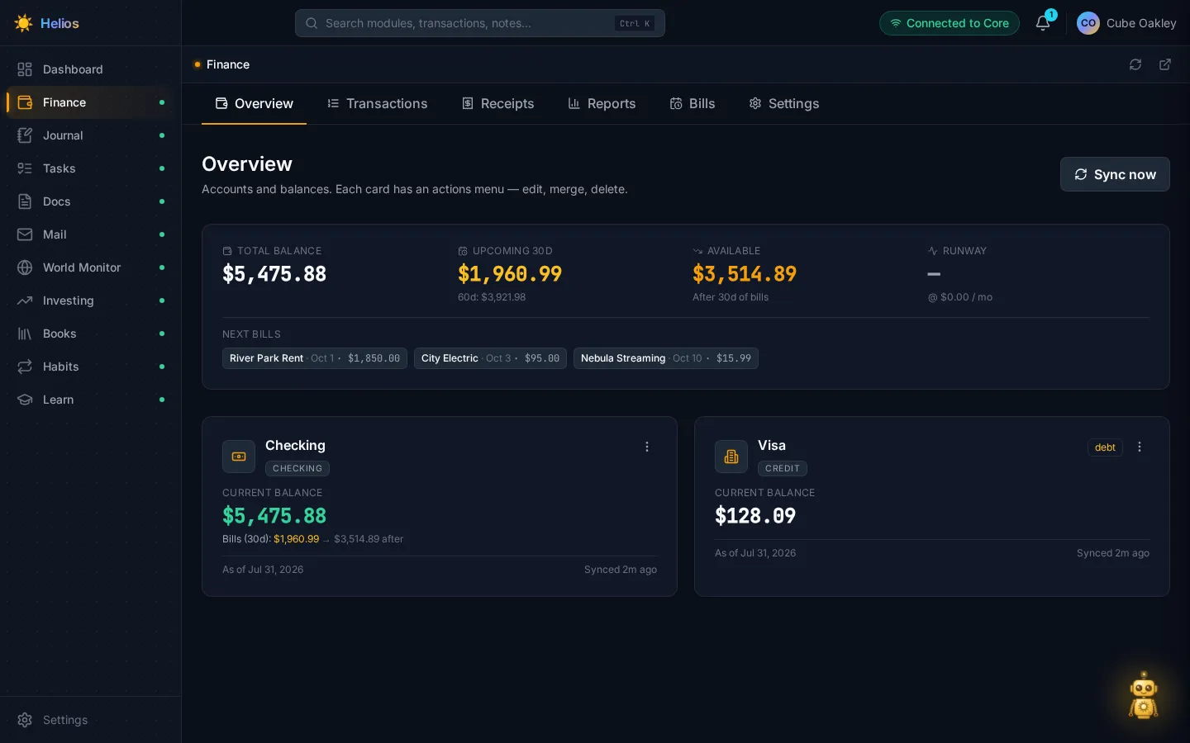Go to Habits in sidebar
This screenshot has height=743, width=1190.
(x=91, y=367)
